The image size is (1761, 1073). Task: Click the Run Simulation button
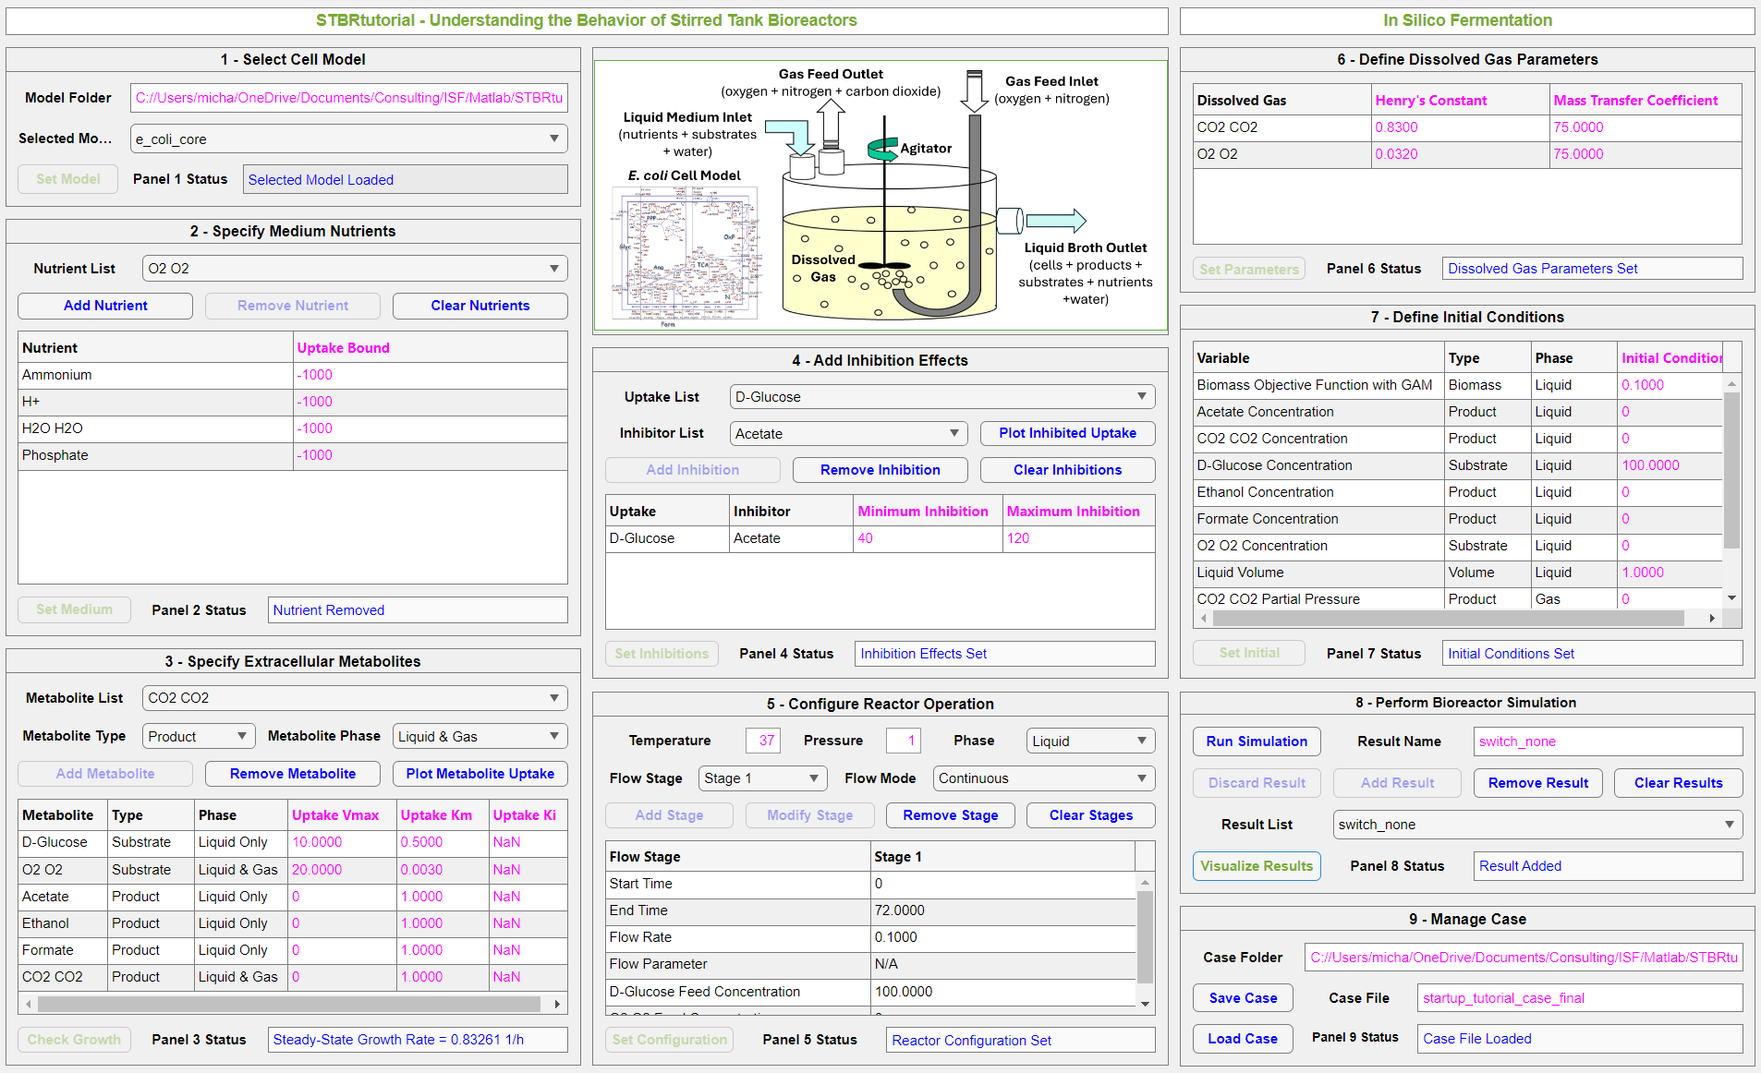click(x=1257, y=741)
